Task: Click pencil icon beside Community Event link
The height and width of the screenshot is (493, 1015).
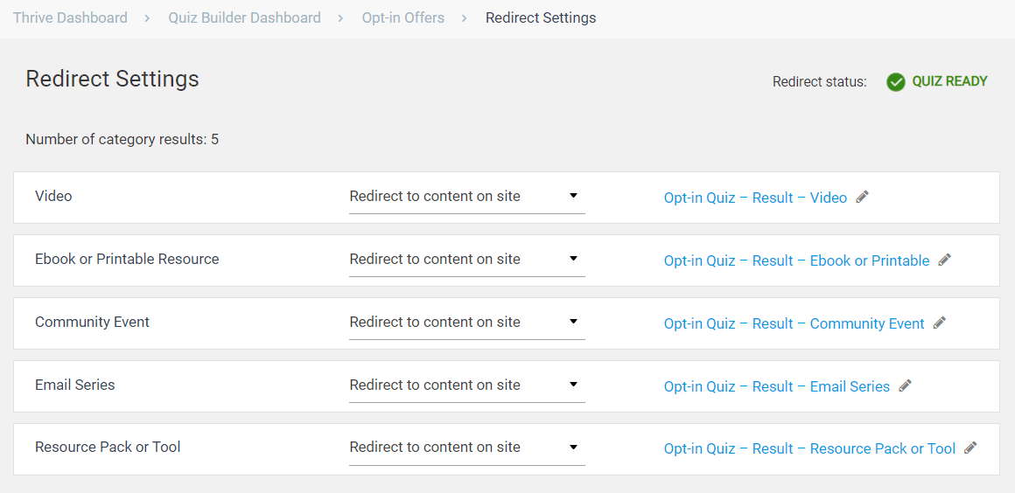Action: coord(939,323)
